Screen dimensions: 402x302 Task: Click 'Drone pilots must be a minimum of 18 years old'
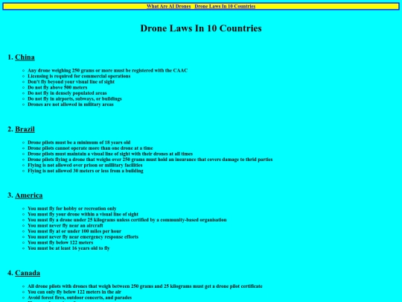(79, 142)
